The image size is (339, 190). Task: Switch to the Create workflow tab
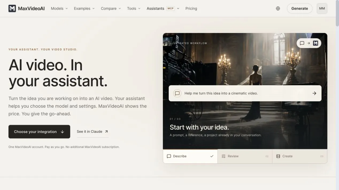[x=300, y=156]
